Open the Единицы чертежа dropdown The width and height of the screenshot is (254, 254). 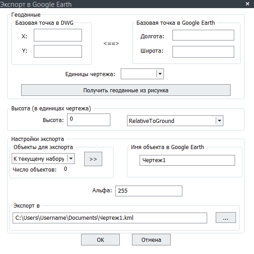[x=142, y=74]
